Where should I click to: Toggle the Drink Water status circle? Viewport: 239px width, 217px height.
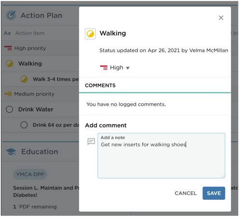10,109
